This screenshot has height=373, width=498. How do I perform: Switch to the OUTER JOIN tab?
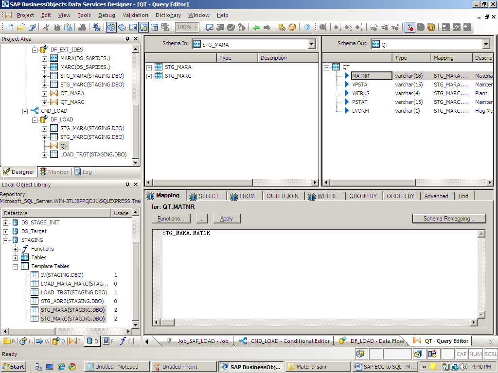[x=283, y=196]
